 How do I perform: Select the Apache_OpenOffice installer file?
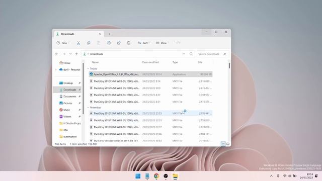tap(151, 74)
